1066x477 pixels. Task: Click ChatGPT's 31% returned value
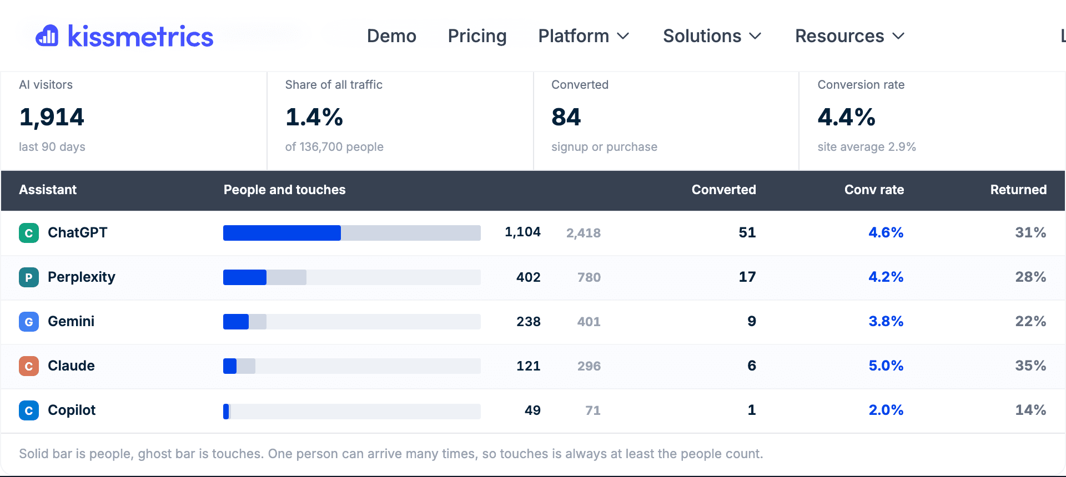pyautogui.click(x=1031, y=232)
